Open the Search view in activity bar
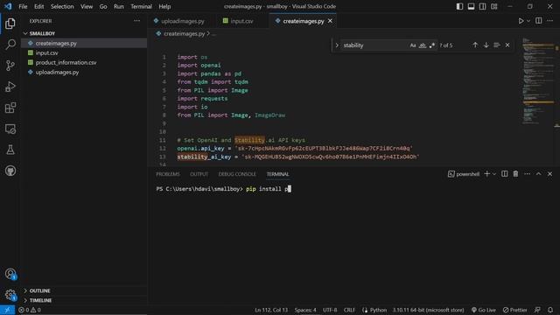 click(x=10, y=45)
